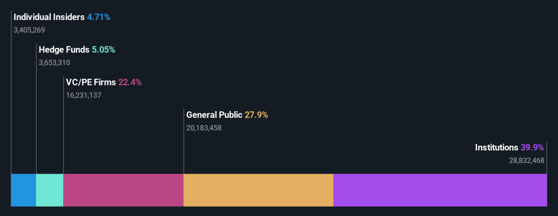Select the VC/PE Firms label text
This screenshot has width=558, height=216.
(x=91, y=83)
